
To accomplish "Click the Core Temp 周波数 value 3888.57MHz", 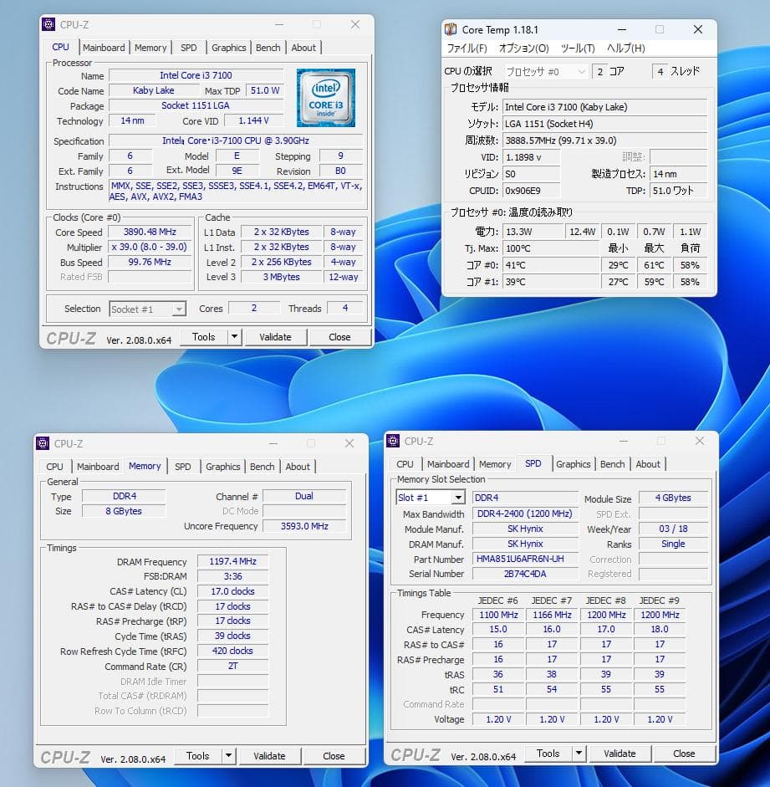I will point(605,140).
